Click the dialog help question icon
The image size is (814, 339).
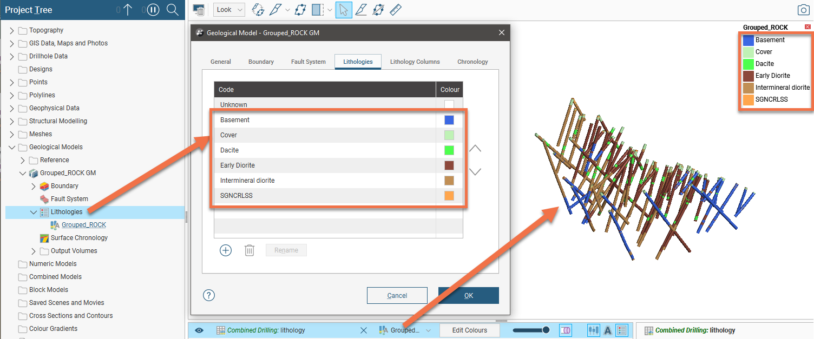click(209, 295)
